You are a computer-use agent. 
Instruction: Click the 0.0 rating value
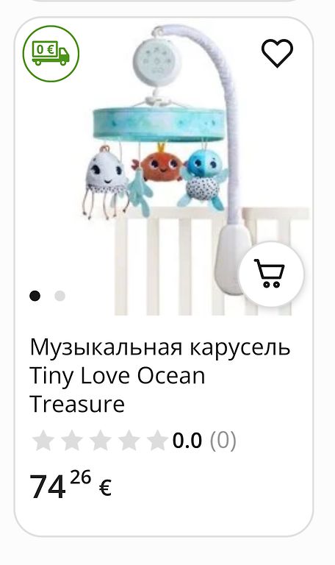pyautogui.click(x=187, y=441)
